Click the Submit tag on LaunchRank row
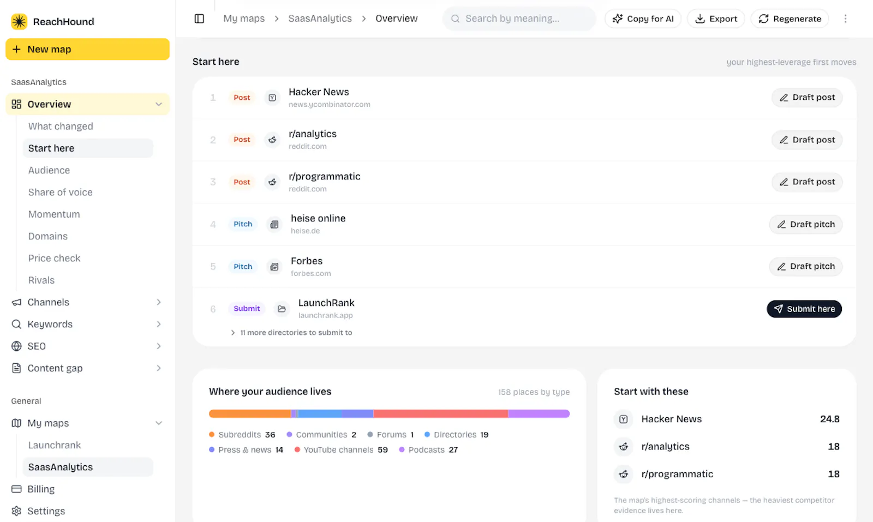 pos(247,309)
